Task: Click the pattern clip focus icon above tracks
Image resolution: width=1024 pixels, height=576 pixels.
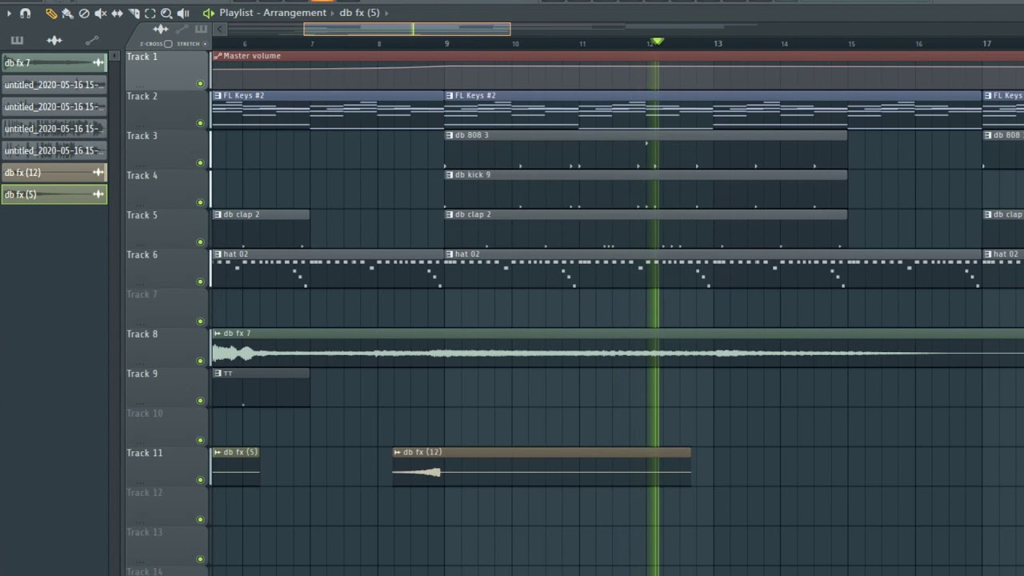Action: [x=201, y=30]
